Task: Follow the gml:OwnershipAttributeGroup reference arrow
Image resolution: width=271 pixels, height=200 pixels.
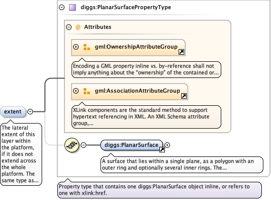Action: point(182,52)
